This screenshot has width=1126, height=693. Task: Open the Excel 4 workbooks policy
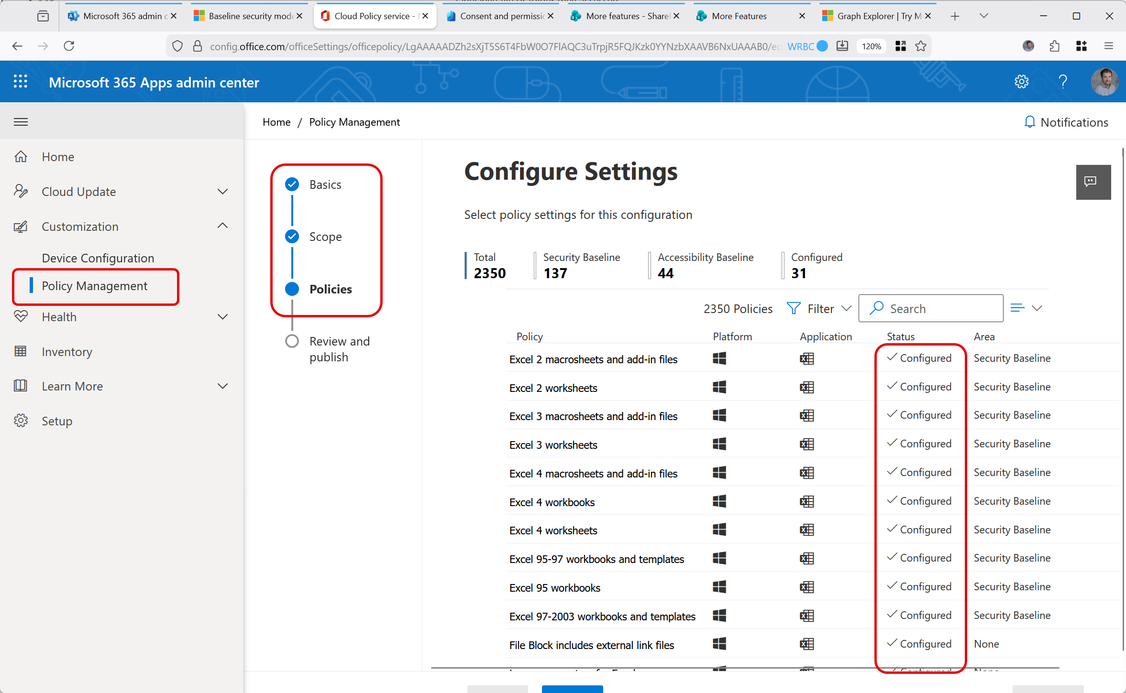coord(552,502)
